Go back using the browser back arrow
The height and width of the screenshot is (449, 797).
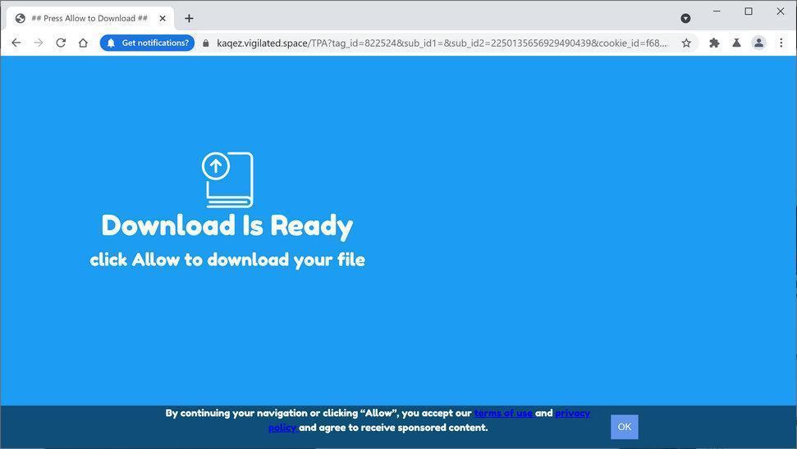click(16, 43)
